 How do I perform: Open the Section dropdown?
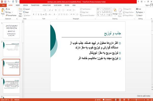coord(27,15)
